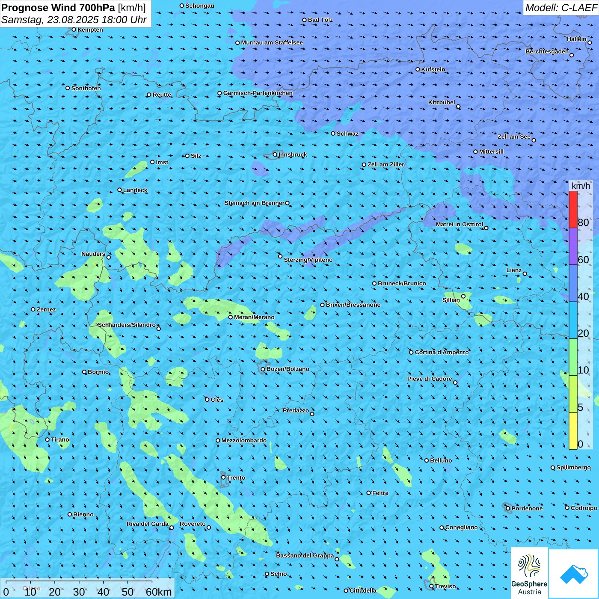Click the Pordenone city label
This screenshot has width=599, height=599.
click(527, 508)
